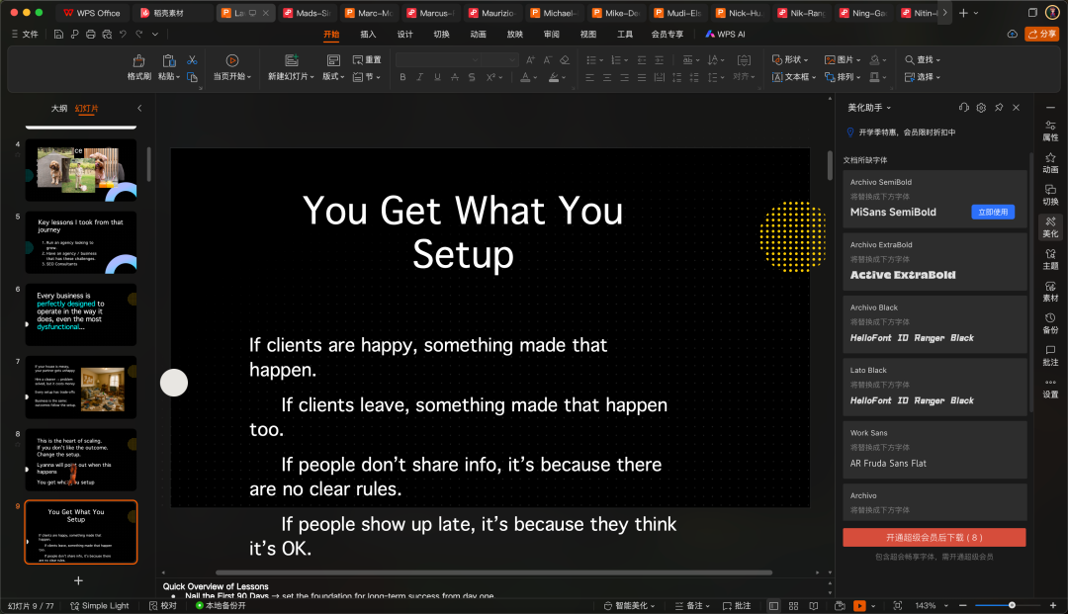1068x614 pixels.
Task: Open the 审阅 (Review) ribbon tab
Action: [x=551, y=34]
